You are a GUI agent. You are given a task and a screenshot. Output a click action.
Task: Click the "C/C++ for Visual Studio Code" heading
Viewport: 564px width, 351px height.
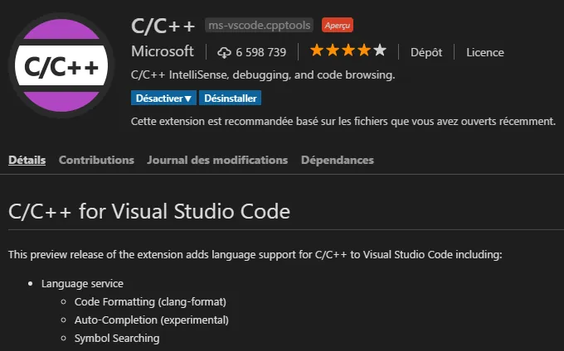[149, 211]
